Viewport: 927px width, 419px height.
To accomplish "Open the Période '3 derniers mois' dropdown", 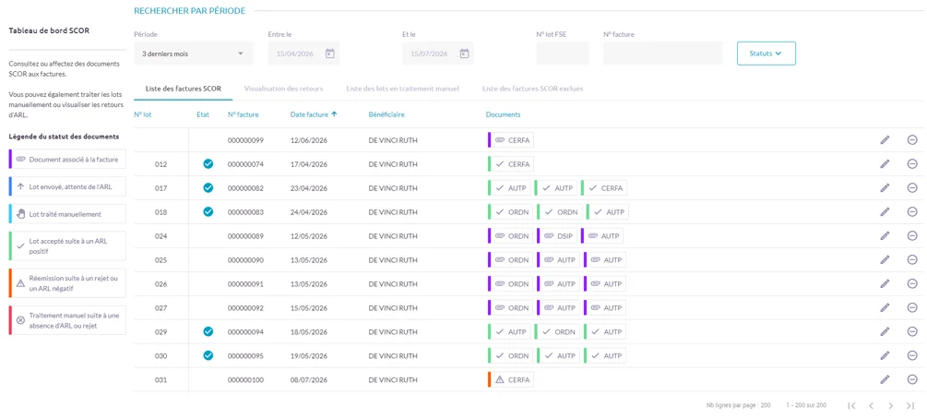I will coord(194,54).
